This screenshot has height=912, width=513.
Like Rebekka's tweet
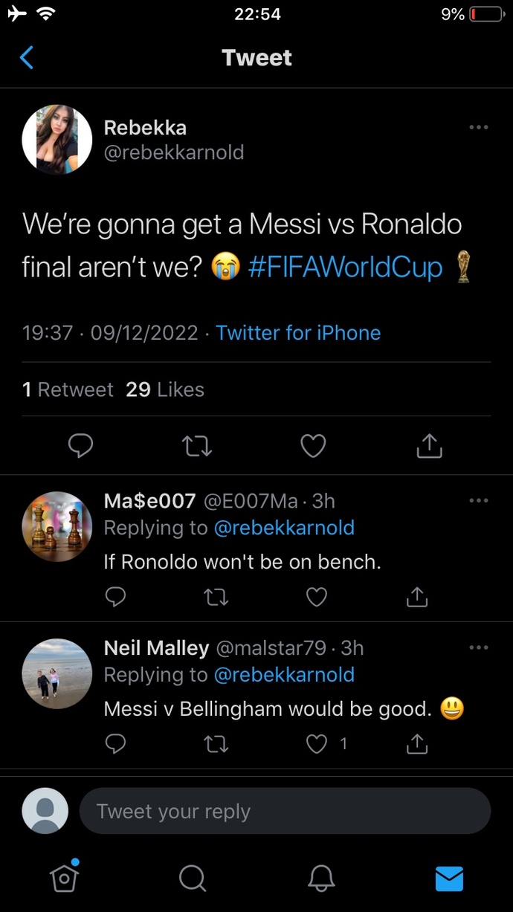312,445
